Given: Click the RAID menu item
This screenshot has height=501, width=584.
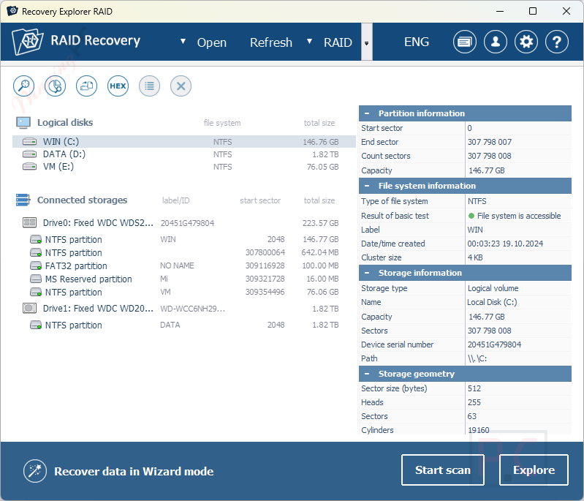Looking at the screenshot, I should (x=338, y=42).
